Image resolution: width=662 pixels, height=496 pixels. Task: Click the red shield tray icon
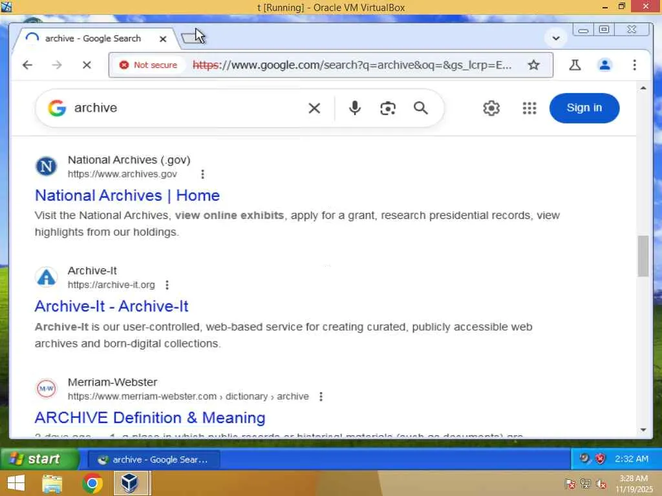click(600, 459)
